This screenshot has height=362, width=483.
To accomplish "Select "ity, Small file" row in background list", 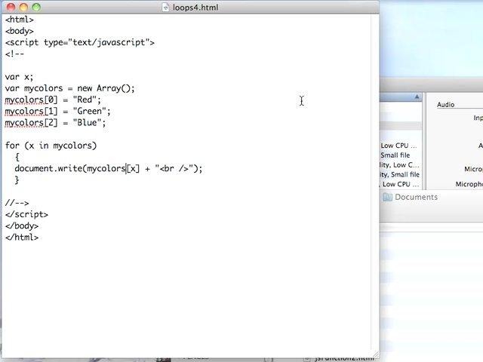I will (401, 174).
